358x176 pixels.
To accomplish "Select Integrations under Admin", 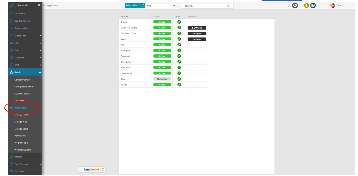I will (20, 108).
